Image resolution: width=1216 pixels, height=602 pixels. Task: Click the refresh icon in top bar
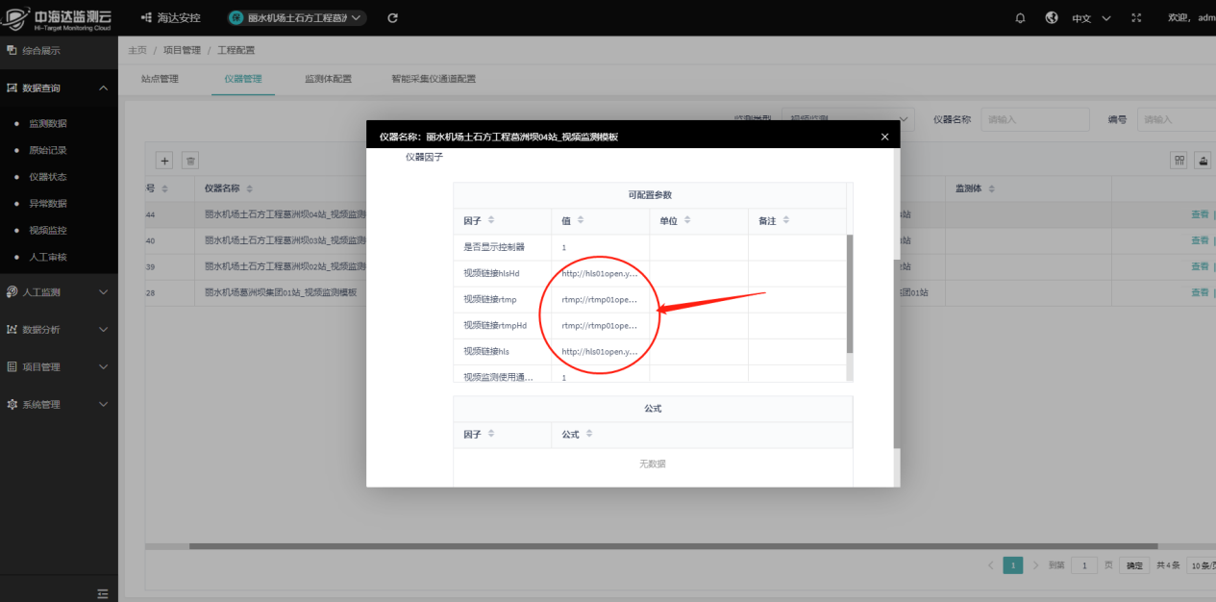point(392,18)
